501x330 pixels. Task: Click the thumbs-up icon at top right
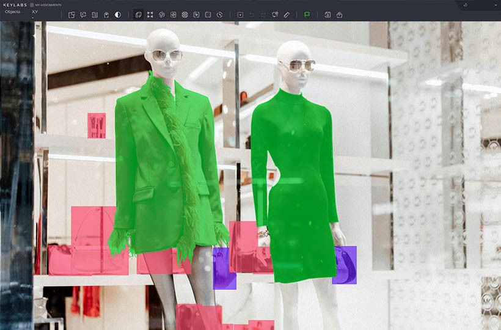tap(465, 5)
